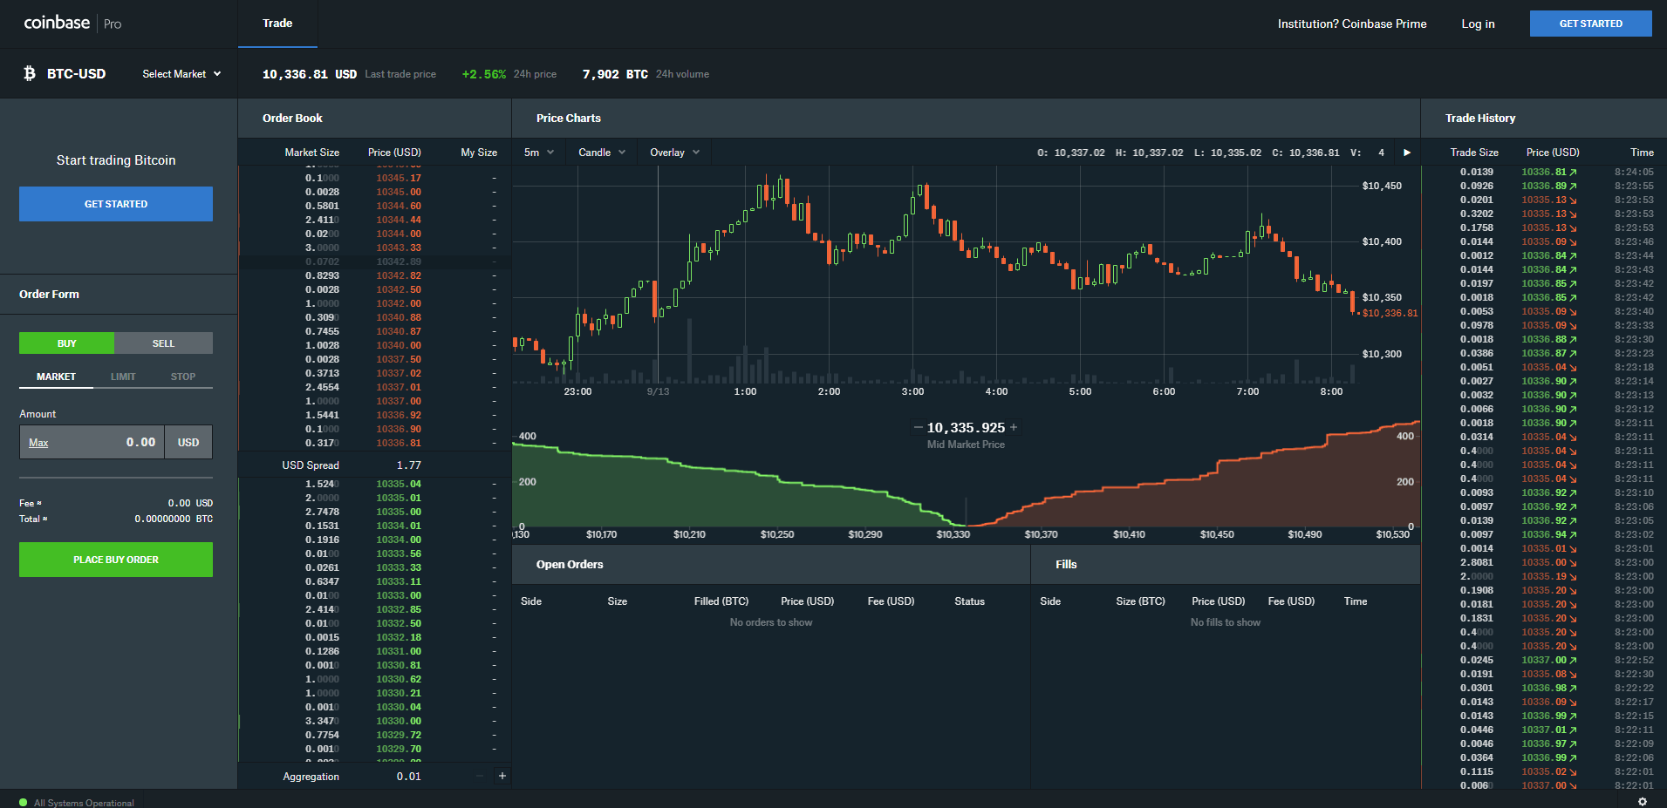Click the Max amount link
The image size is (1667, 808).
(38, 443)
